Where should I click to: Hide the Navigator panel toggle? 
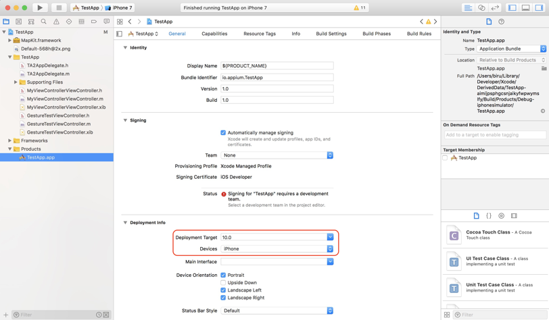(x=512, y=8)
